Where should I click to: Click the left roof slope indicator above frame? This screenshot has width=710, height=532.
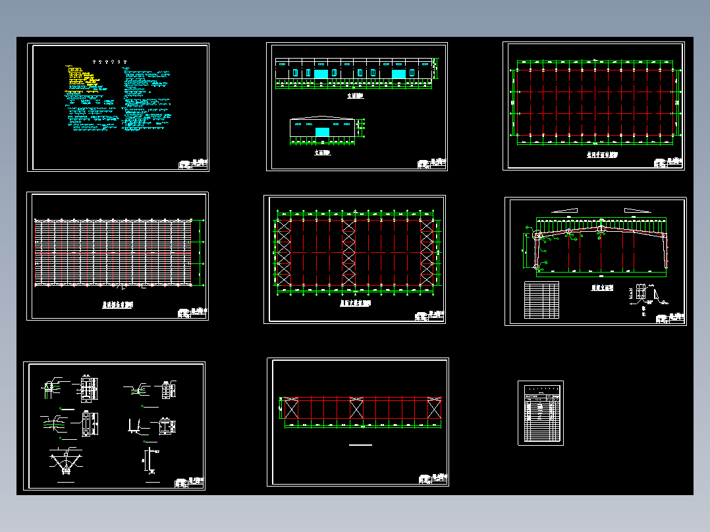pos(564,210)
